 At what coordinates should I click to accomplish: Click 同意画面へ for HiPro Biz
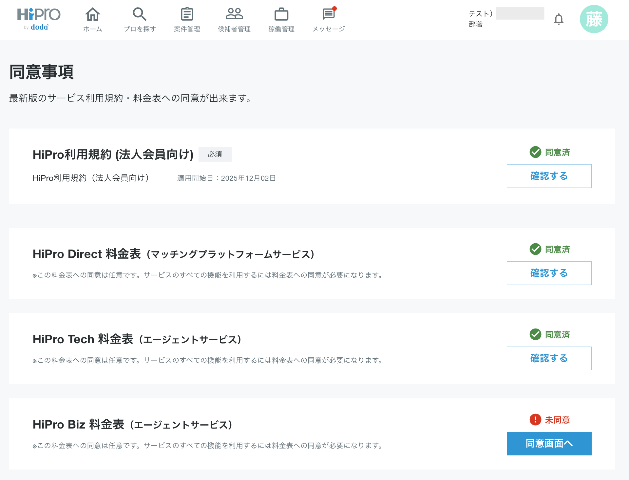click(x=549, y=443)
